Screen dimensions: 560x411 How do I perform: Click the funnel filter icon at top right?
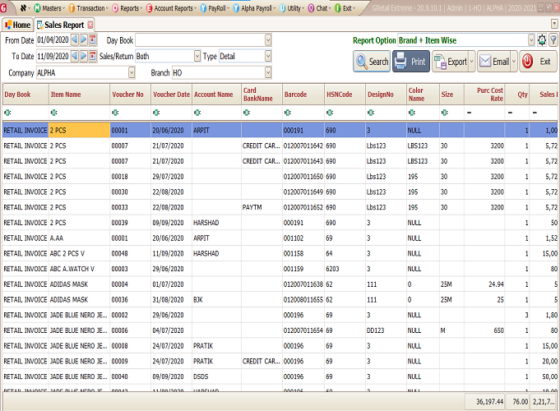pos(553,39)
